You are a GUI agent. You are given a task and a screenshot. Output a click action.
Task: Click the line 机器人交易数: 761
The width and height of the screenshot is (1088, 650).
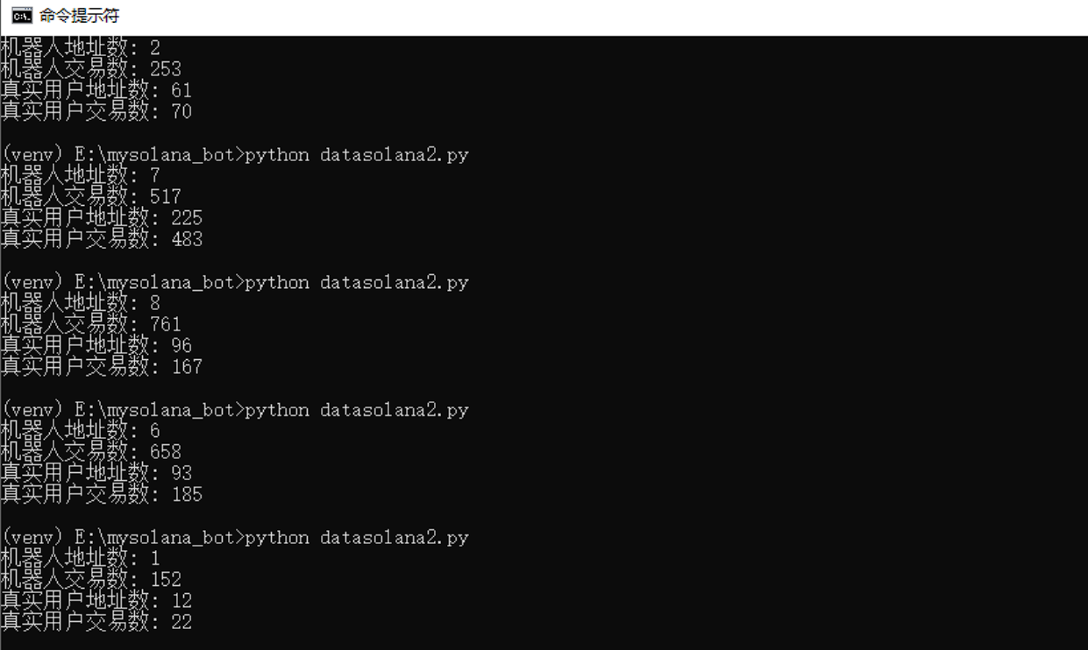coord(91,324)
